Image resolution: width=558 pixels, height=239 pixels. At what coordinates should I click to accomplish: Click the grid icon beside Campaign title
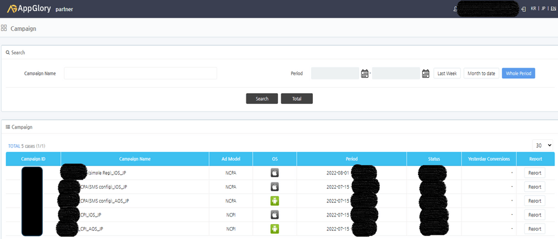4,28
